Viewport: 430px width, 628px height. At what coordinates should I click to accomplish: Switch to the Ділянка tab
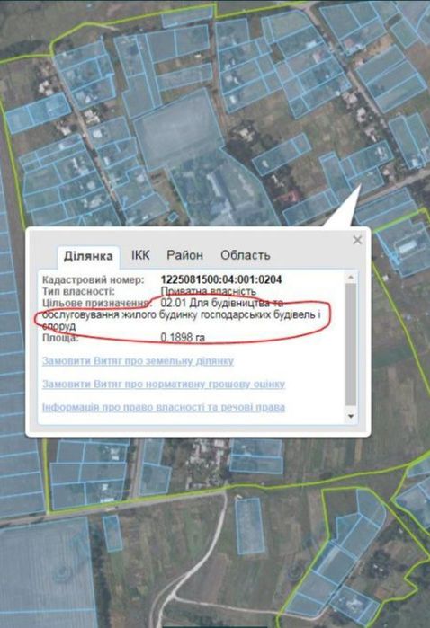tap(88, 256)
